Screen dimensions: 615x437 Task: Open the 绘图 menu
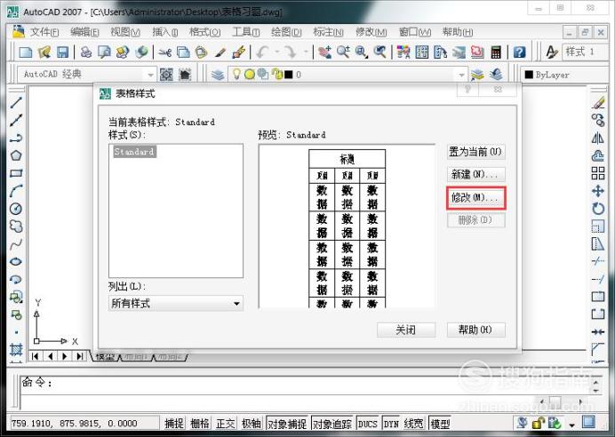click(286, 32)
